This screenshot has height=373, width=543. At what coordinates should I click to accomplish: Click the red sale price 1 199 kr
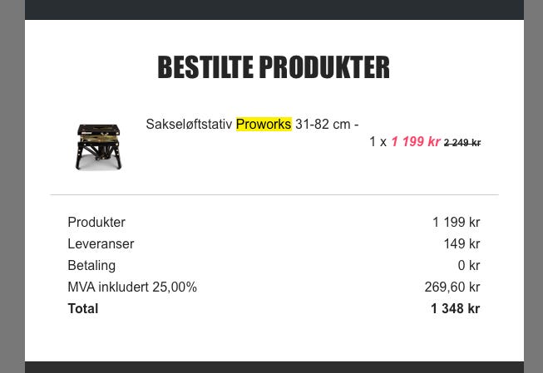415,142
